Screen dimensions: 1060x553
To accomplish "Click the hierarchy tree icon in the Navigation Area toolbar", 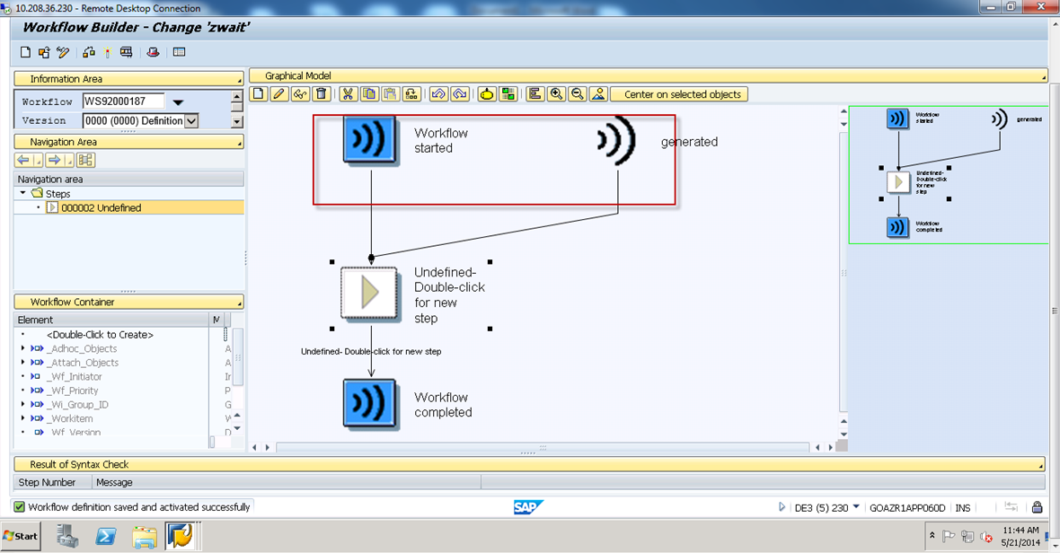I will [x=85, y=160].
